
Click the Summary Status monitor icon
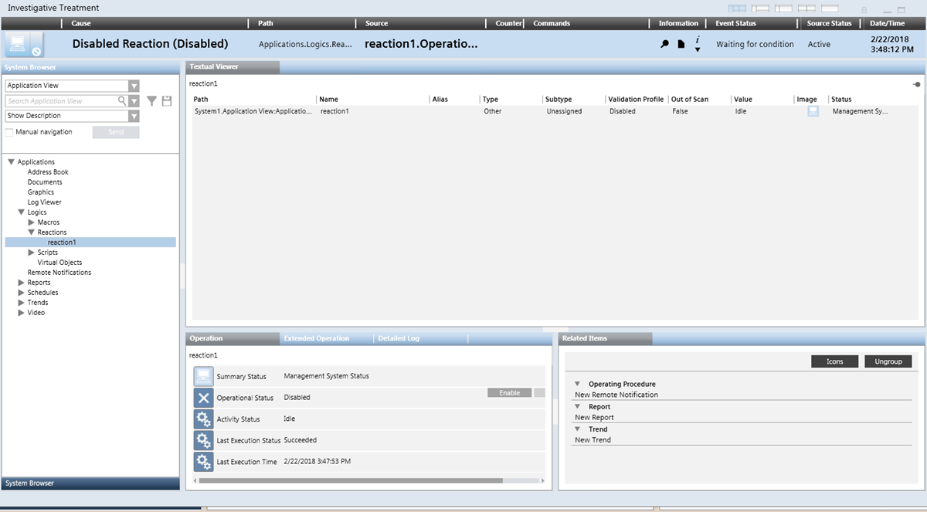point(203,377)
